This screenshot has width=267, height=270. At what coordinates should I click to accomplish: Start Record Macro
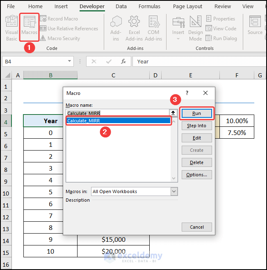[x=59, y=18]
